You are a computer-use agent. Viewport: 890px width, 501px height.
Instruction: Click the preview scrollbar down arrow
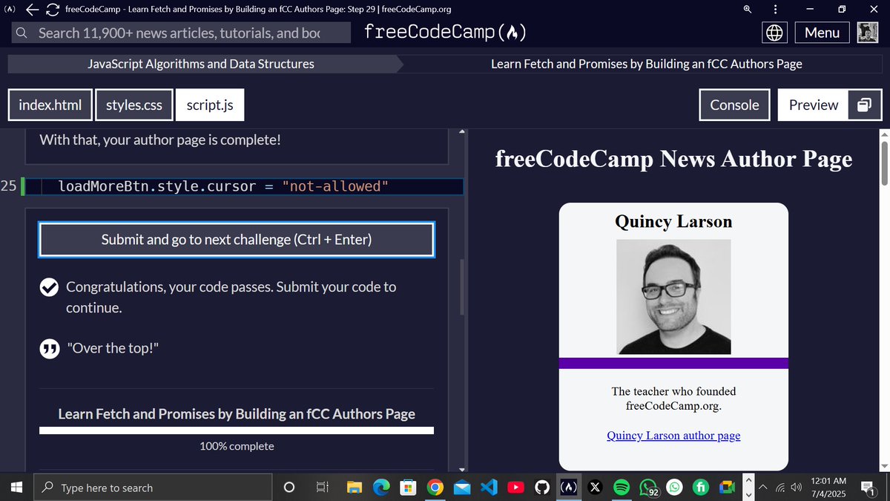click(x=883, y=466)
